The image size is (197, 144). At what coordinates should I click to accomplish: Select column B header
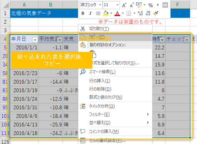click(50, 5)
